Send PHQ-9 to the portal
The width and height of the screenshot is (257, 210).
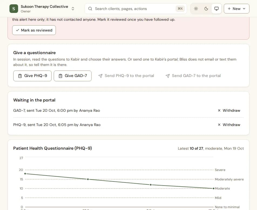126,76
